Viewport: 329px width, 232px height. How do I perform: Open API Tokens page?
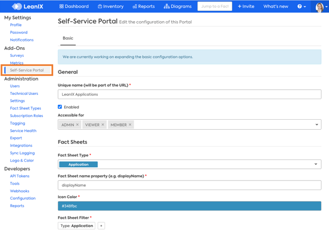pyautogui.click(x=20, y=176)
